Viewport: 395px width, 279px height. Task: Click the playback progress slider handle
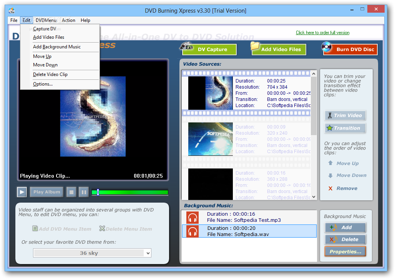(x=98, y=192)
